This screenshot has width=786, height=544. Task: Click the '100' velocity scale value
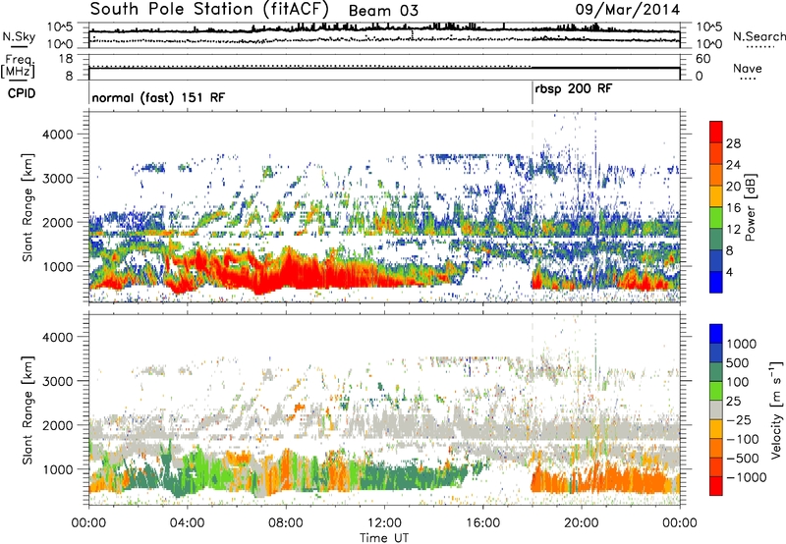tap(738, 382)
